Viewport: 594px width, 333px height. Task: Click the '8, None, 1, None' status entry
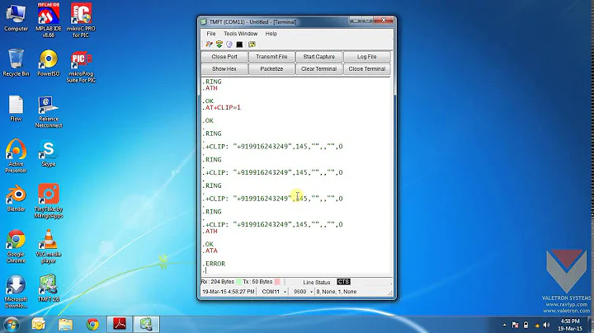click(337, 292)
